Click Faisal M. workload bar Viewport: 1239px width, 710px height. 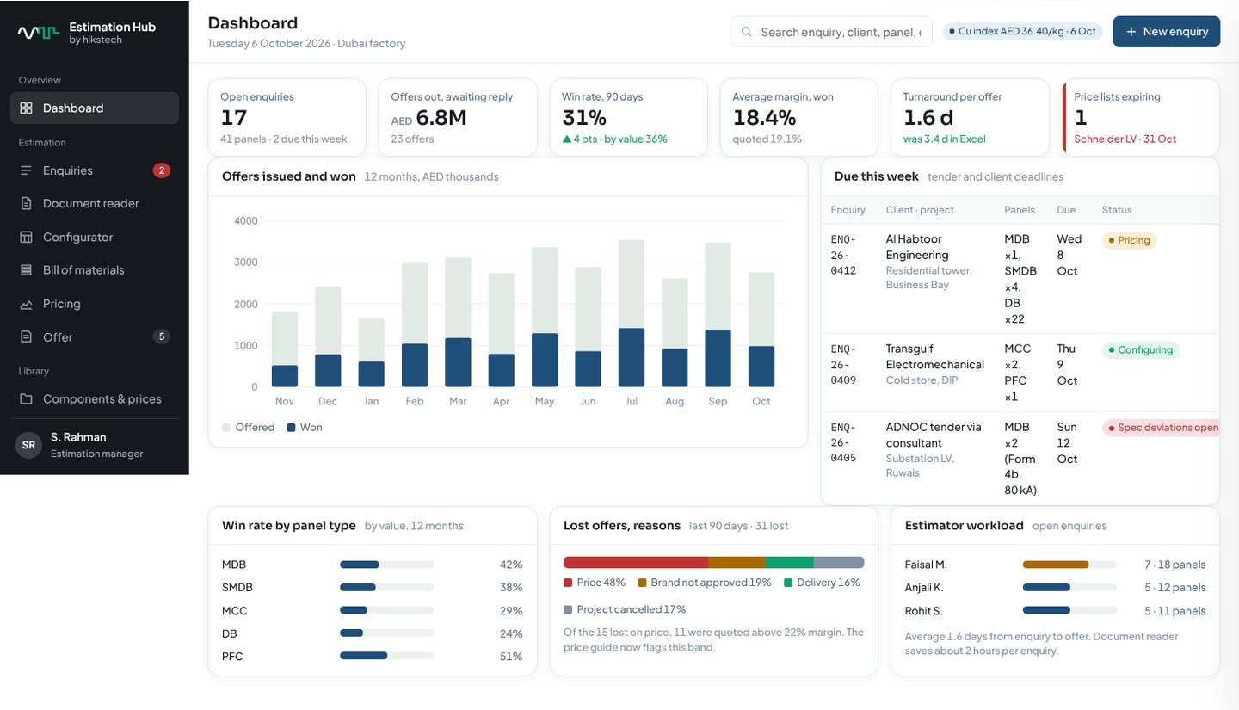1069,565
